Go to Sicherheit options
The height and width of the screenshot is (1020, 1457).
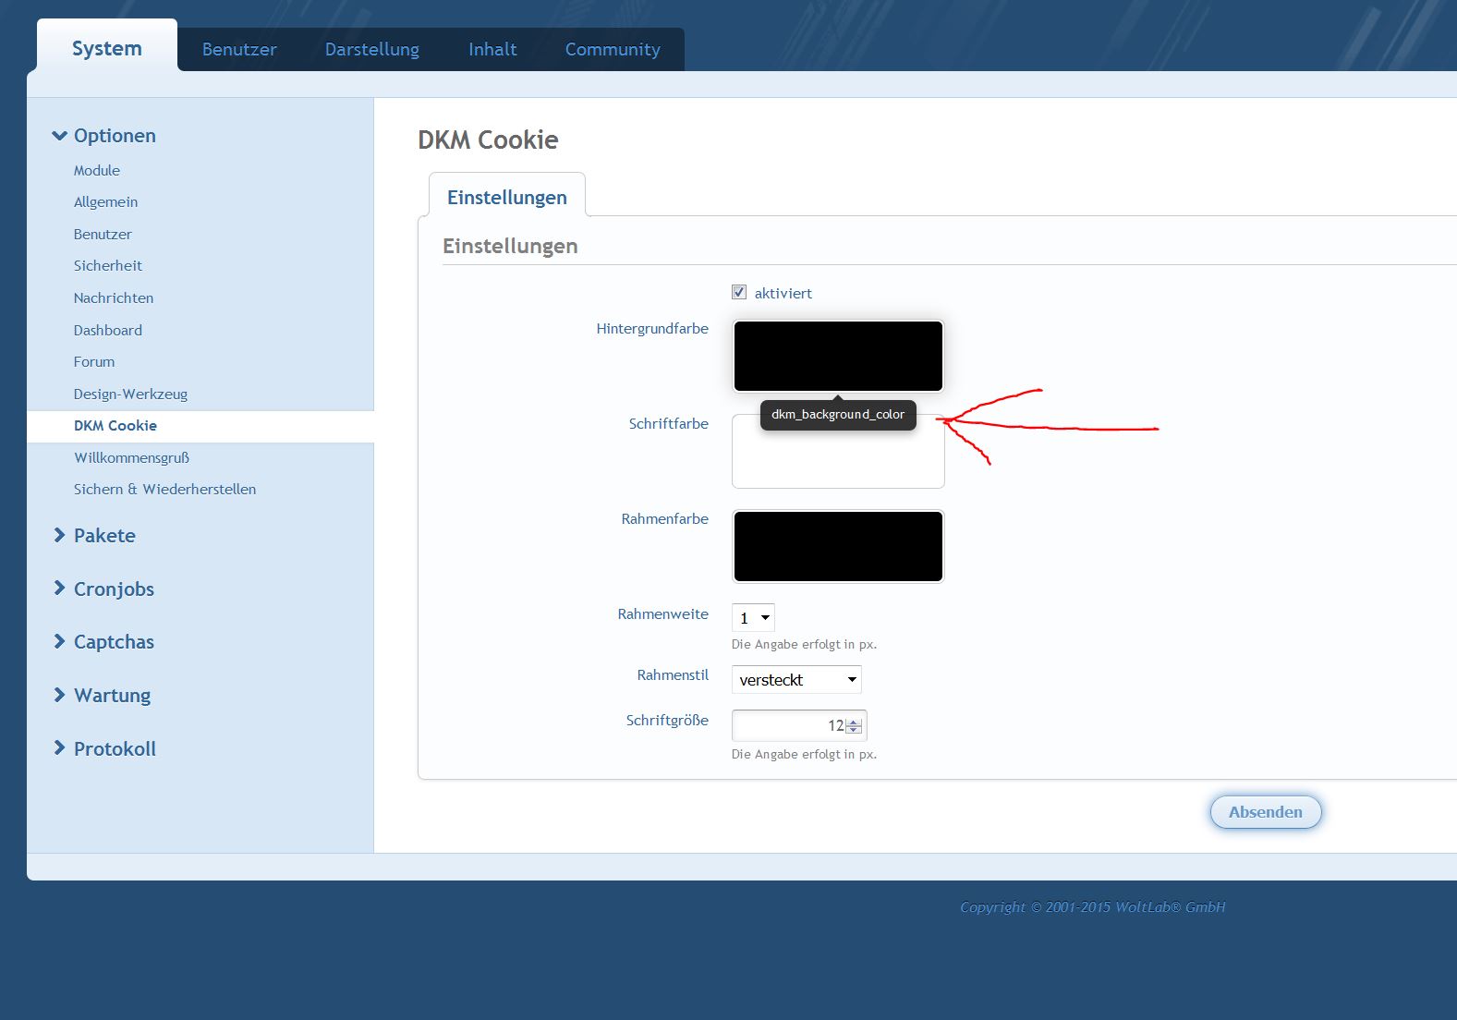[x=108, y=266]
